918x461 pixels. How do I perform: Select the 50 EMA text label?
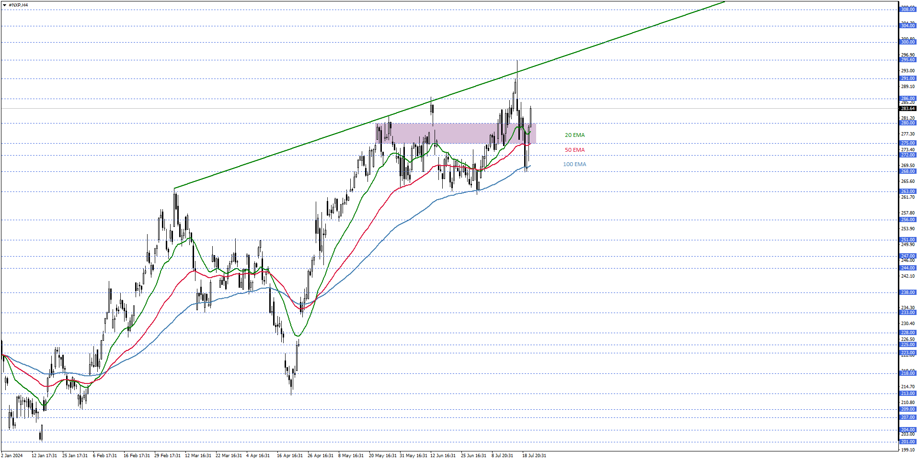click(x=574, y=150)
